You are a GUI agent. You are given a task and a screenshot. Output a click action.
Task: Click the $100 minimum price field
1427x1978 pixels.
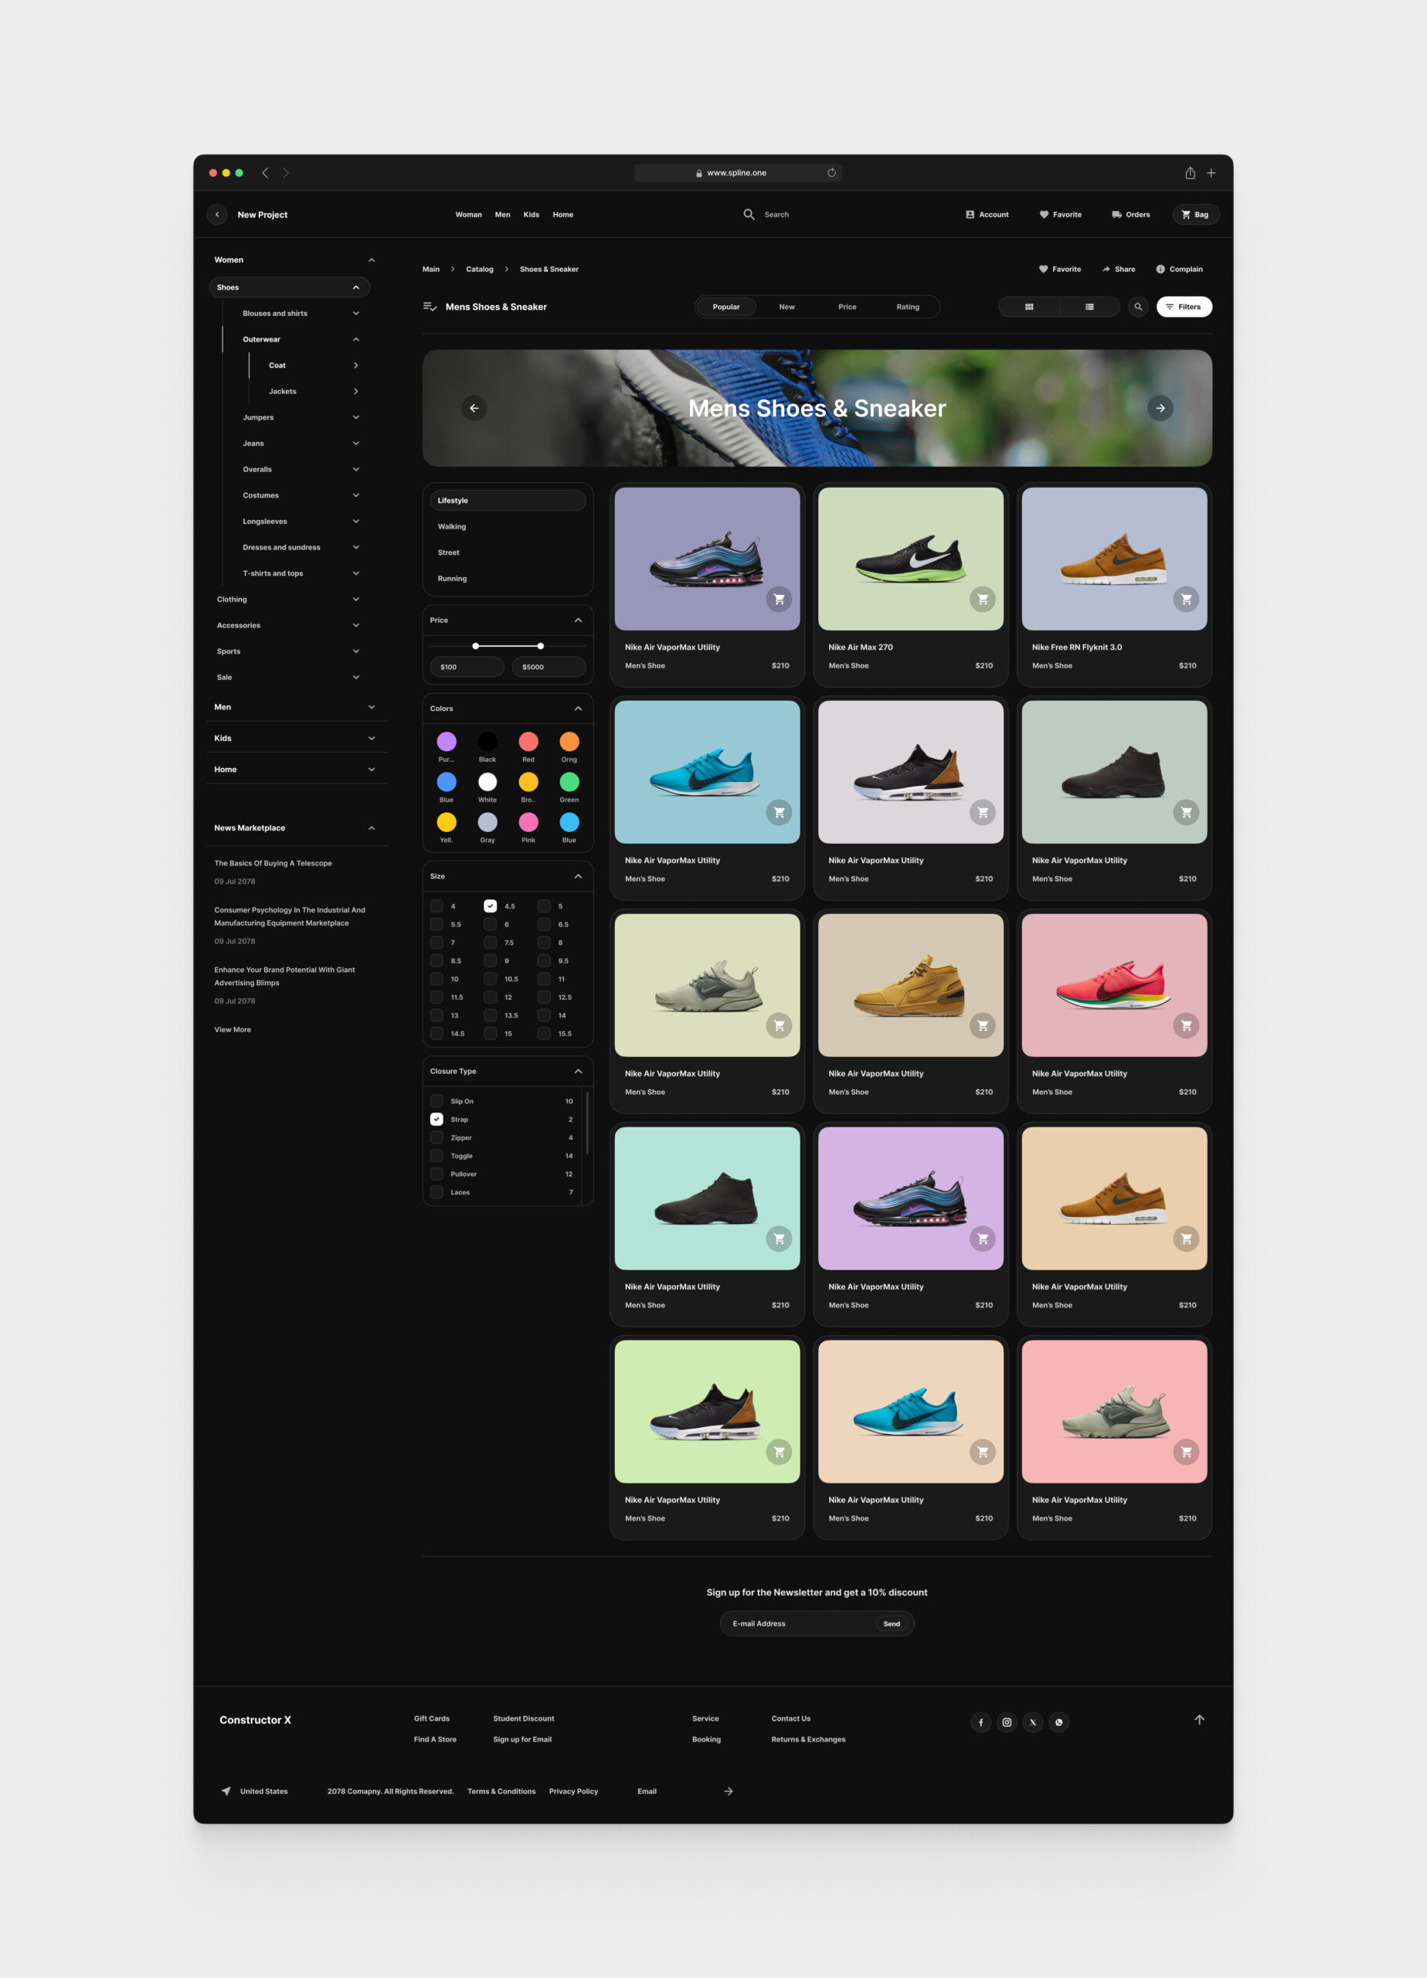(x=467, y=667)
